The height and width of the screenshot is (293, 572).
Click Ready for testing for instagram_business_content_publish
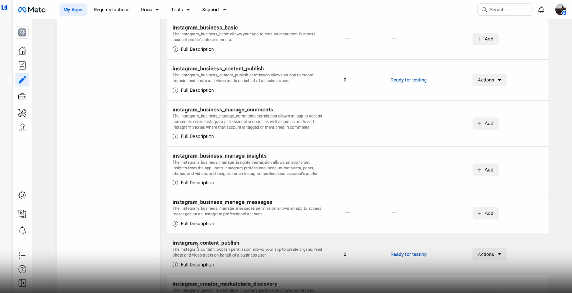point(409,80)
